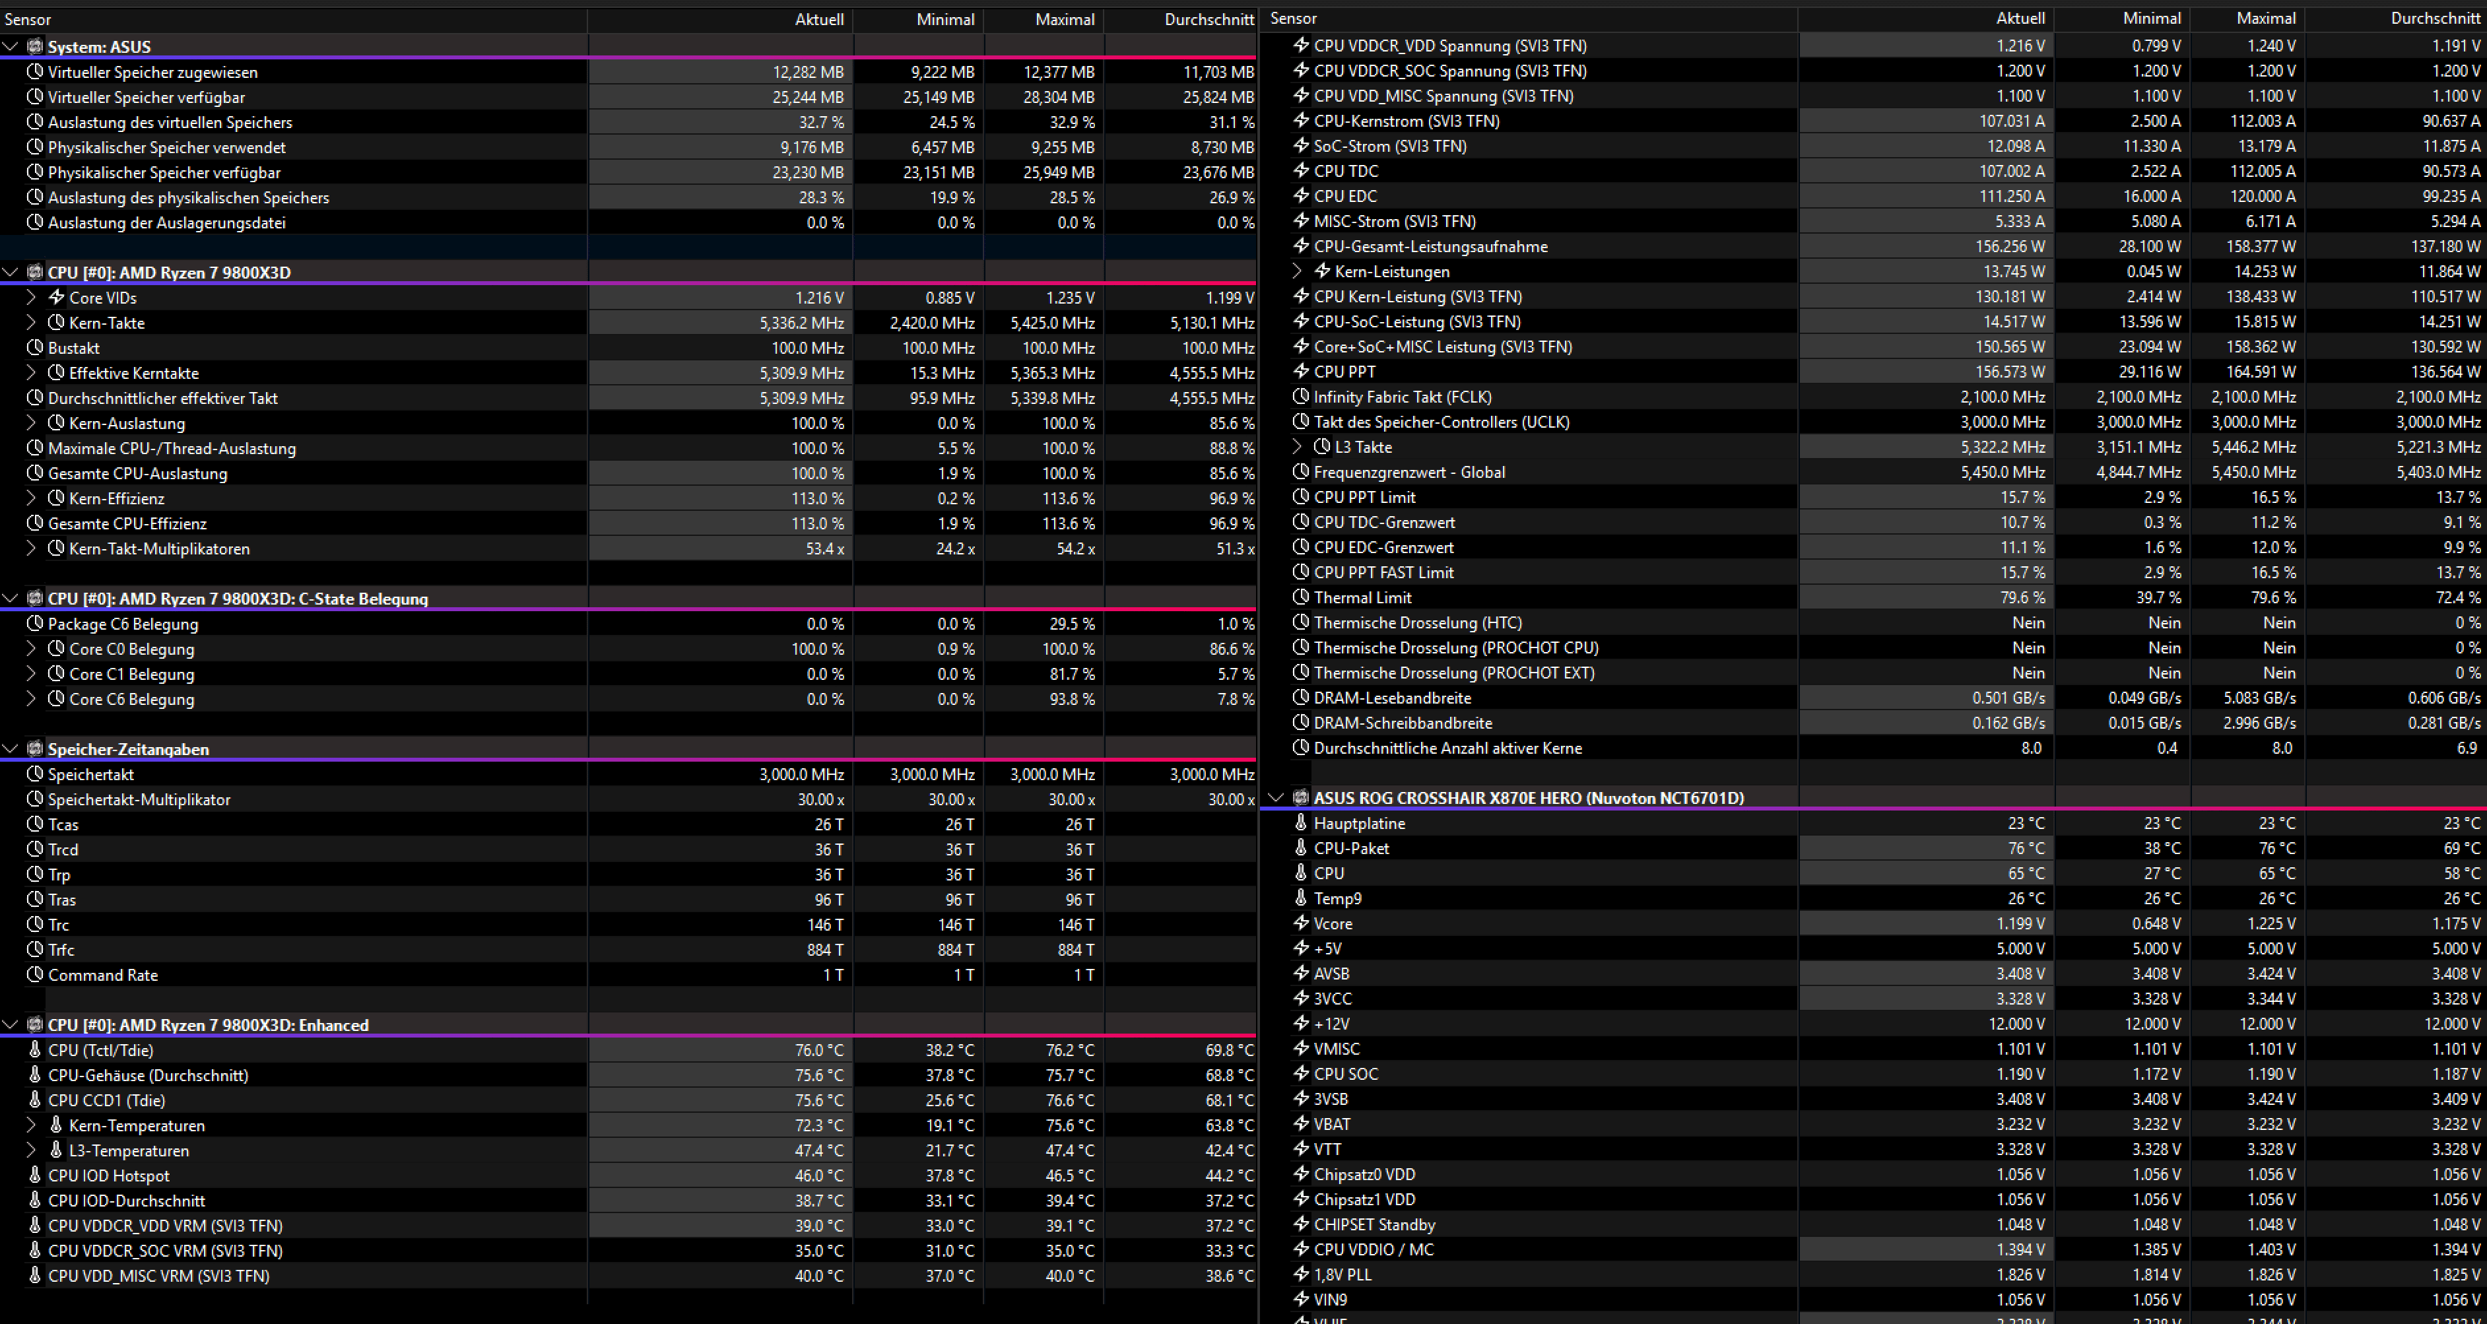Click the lightning icon beside CPU PPT
2487x1324 pixels.
[x=1300, y=372]
